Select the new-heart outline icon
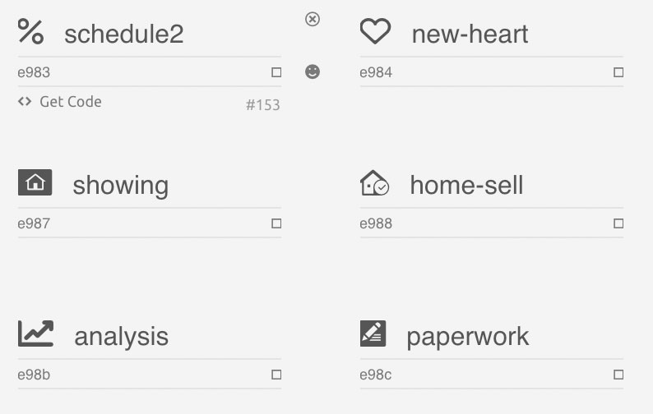This screenshot has width=653, height=414. pyautogui.click(x=375, y=31)
